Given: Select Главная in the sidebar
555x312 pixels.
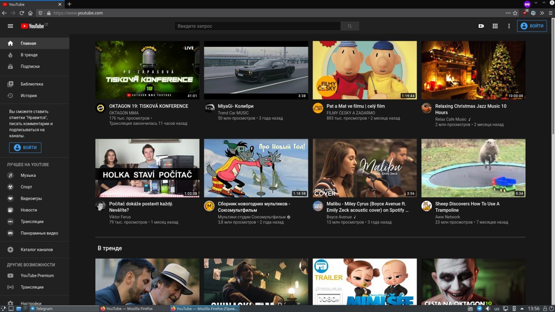Looking at the screenshot, I should click(35, 43).
